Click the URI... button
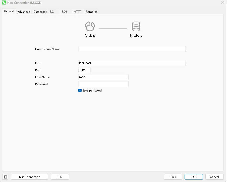The image size is (227, 183). [60, 177]
